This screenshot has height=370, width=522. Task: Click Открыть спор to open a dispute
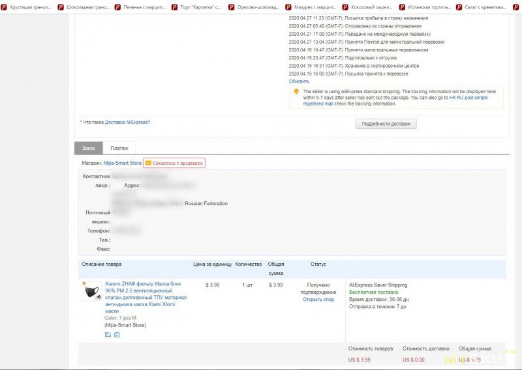click(318, 299)
